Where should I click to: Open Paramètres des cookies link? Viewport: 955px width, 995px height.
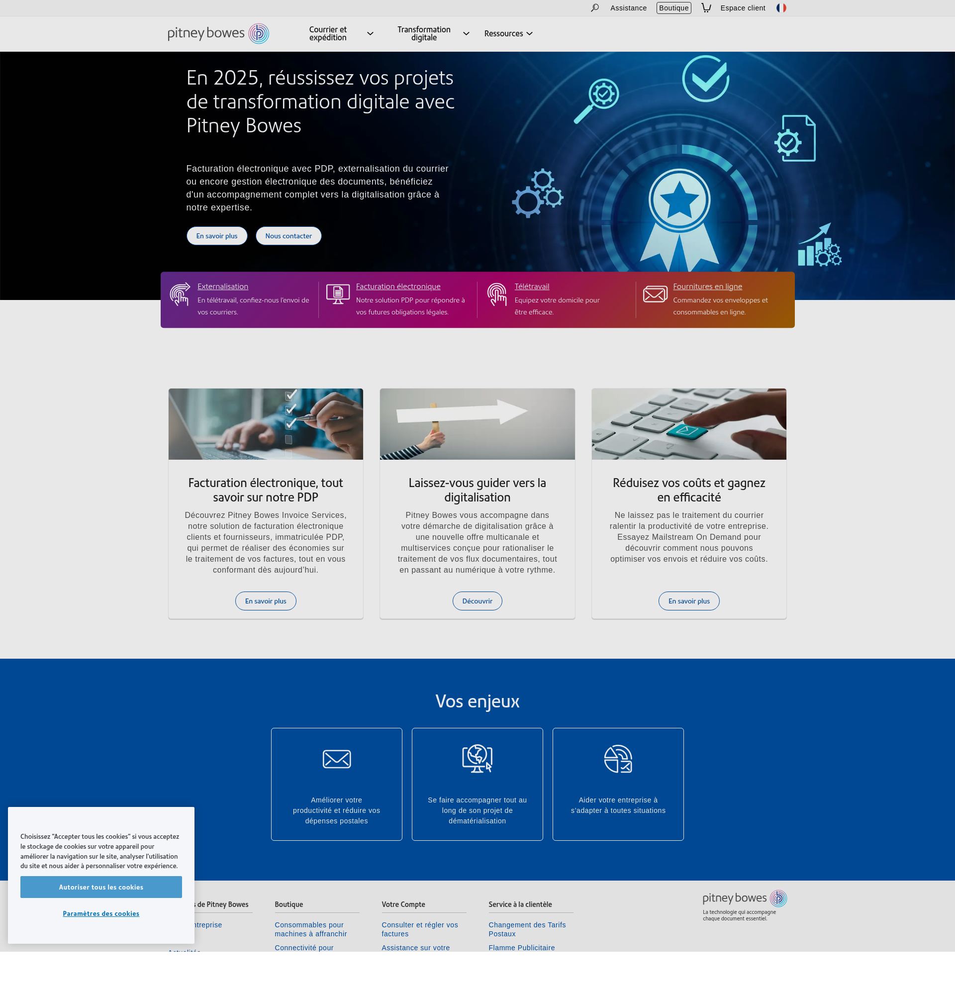tap(101, 913)
